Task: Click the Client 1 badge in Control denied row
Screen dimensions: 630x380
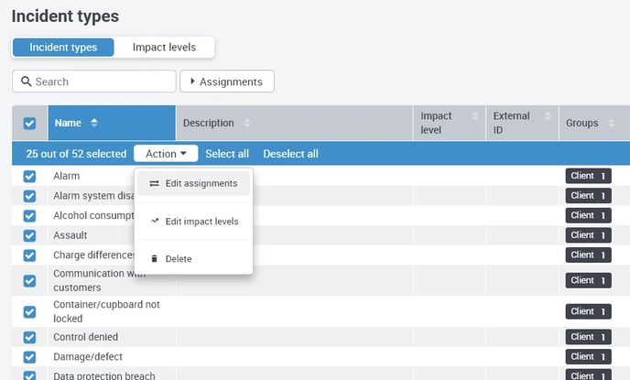Action: (x=588, y=337)
